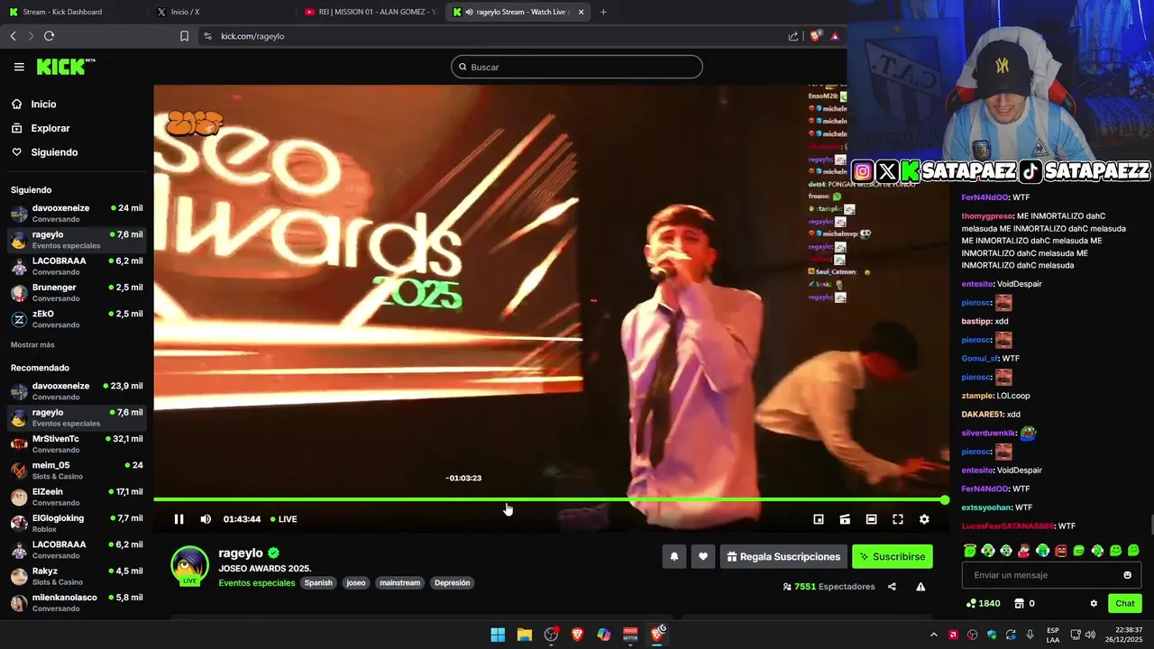Viewport: 1154px width, 649px height.
Task: Send message with green Chat button
Action: (1125, 604)
